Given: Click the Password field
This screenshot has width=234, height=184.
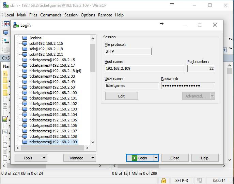Looking at the screenshot, I should 188,86.
